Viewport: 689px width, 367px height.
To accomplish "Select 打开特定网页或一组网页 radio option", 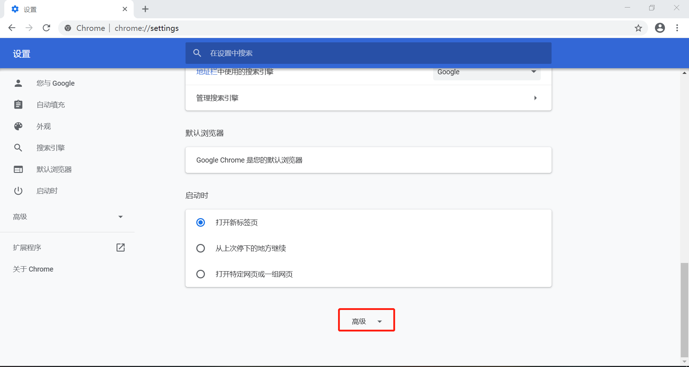I will point(201,274).
